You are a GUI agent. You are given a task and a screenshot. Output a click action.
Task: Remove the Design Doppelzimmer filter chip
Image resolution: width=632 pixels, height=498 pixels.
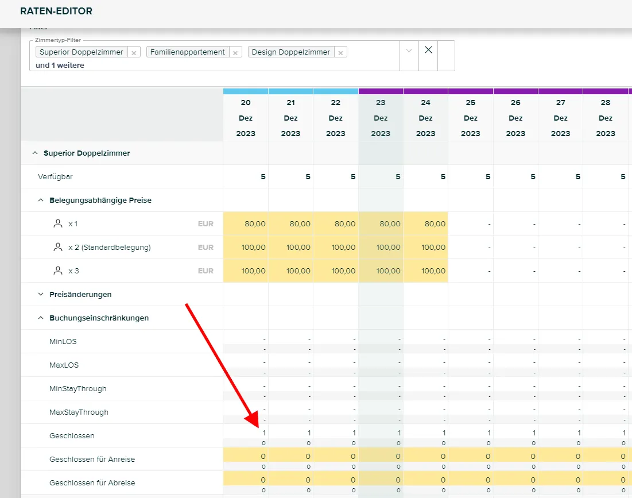(340, 52)
